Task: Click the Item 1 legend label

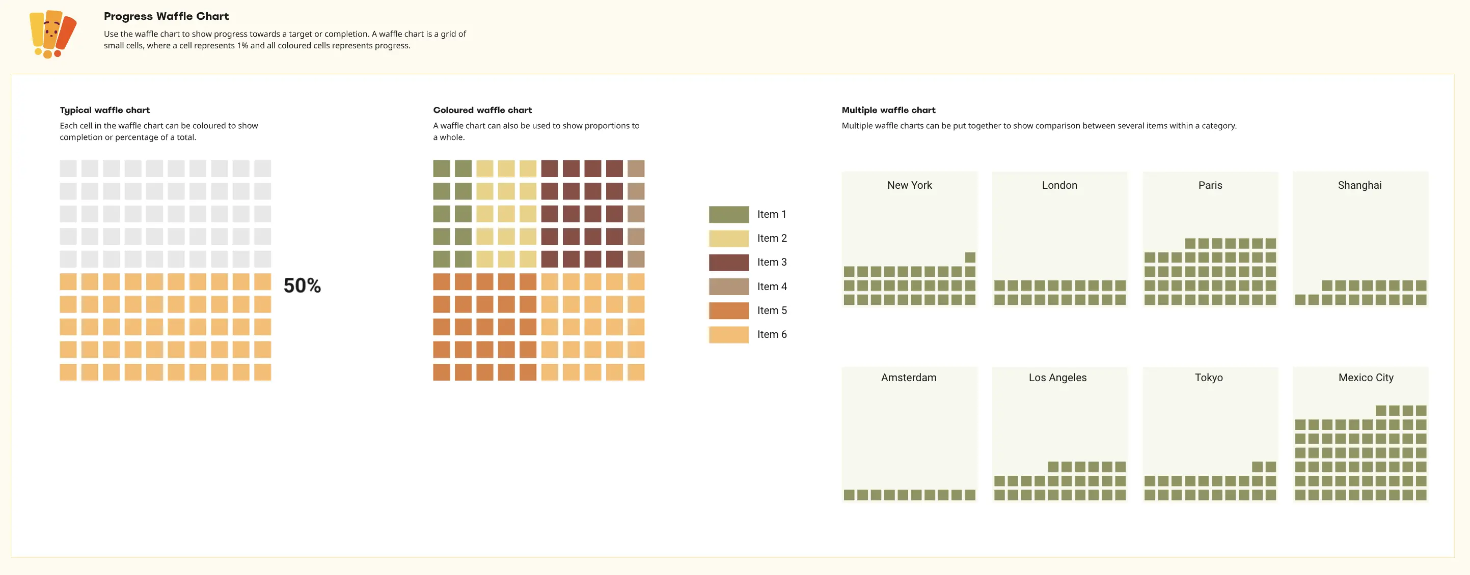Action: [772, 214]
